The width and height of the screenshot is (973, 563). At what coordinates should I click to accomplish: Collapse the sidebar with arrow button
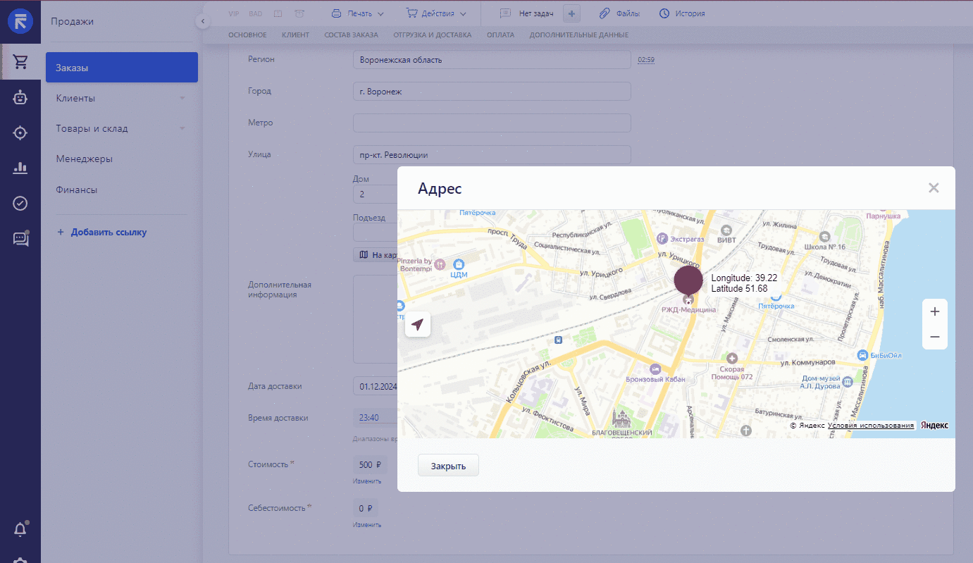click(x=202, y=22)
